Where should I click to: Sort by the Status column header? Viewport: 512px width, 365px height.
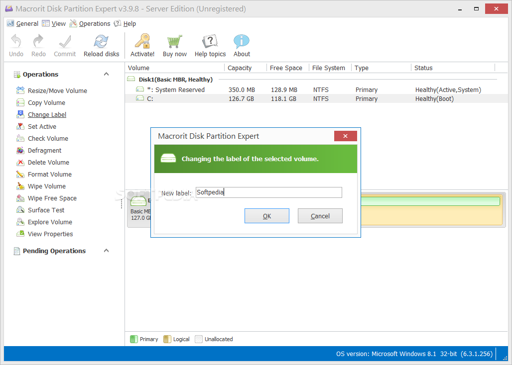click(453, 68)
